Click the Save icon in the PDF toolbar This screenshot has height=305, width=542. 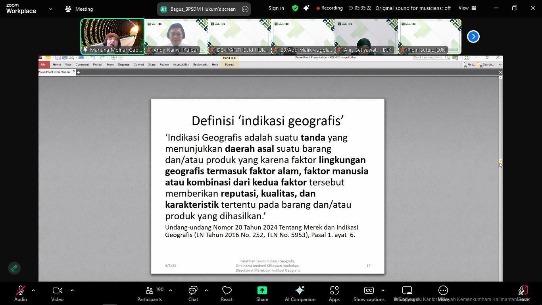pos(58,58)
